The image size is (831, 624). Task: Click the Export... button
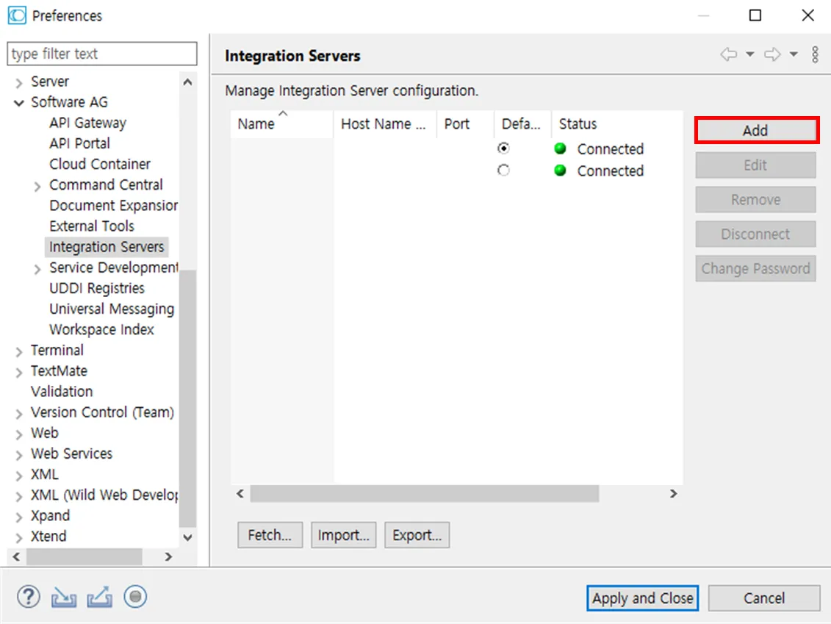pyautogui.click(x=417, y=535)
